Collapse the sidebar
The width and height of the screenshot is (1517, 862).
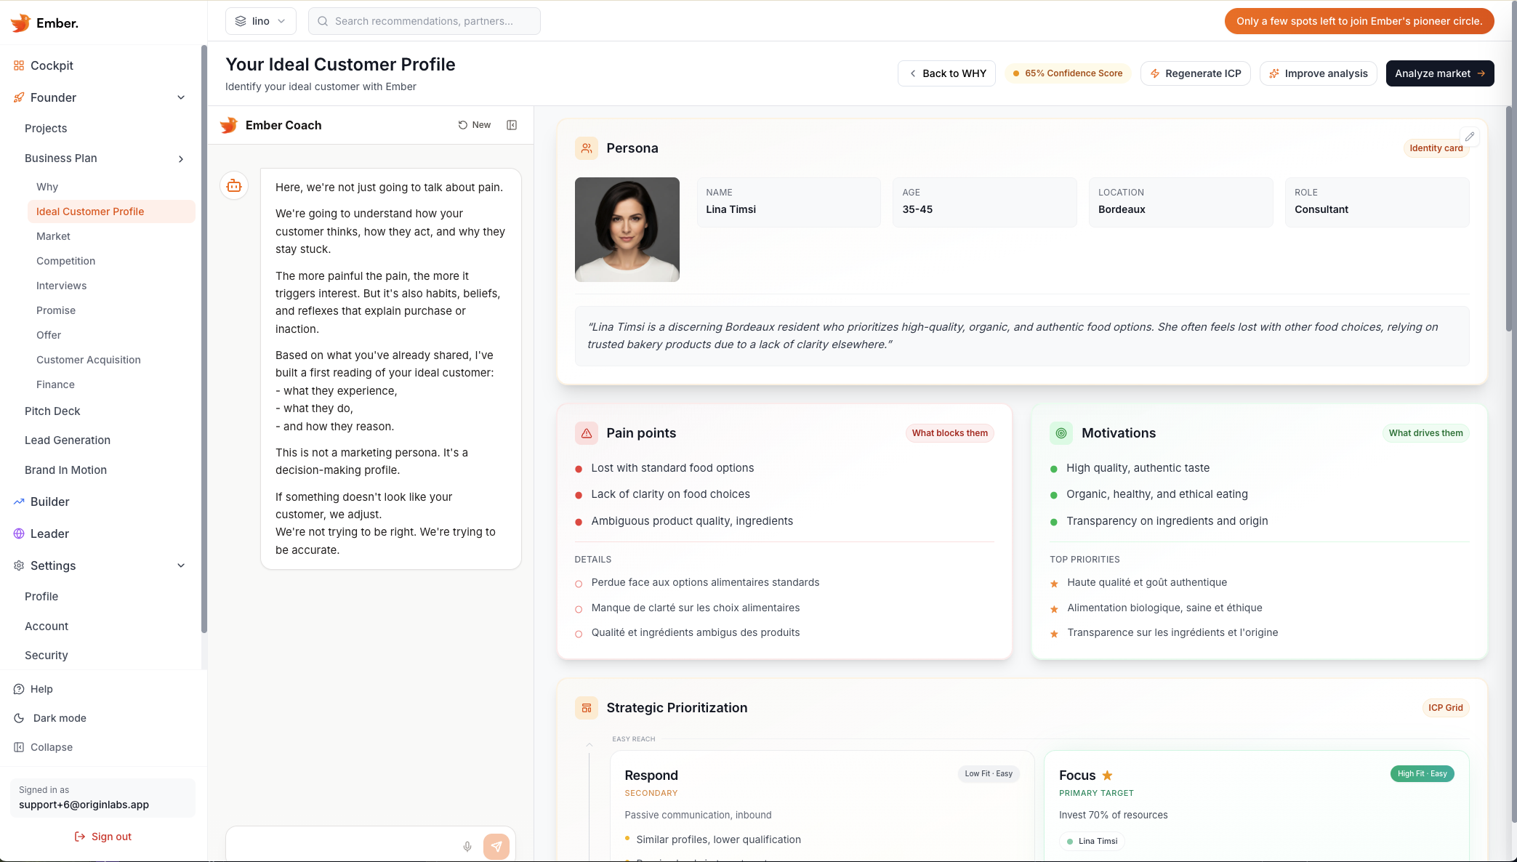click(52, 747)
